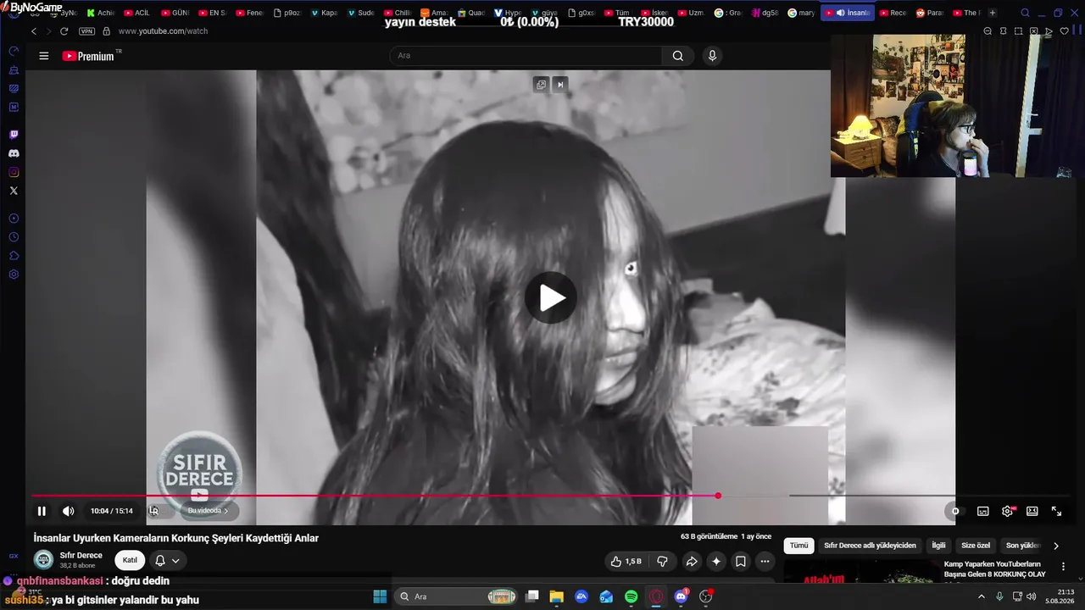Switch to the 'mary' Google tab
The image size is (1085, 610).
(x=801, y=13)
